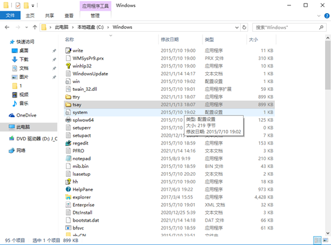331x245 pixels.
Task: Select the WMSysPr9.prx file
Action: click(x=169, y=59)
